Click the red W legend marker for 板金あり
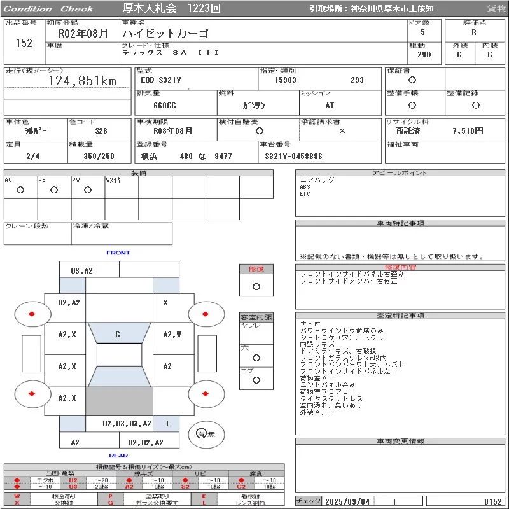This screenshot has height=509, width=509. pos(17,496)
